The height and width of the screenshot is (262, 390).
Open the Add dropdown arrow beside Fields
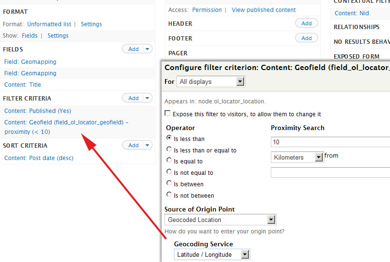147,49
